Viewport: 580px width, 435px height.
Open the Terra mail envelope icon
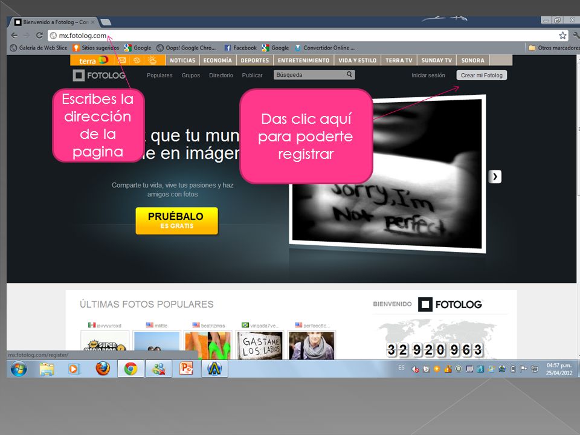pos(121,60)
